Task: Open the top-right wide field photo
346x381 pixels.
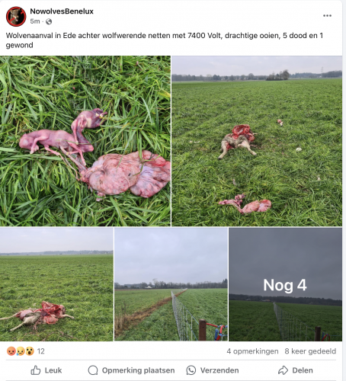Action: click(257, 141)
